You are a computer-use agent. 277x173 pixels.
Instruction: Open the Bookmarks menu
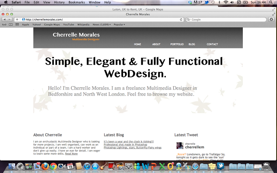77,2
